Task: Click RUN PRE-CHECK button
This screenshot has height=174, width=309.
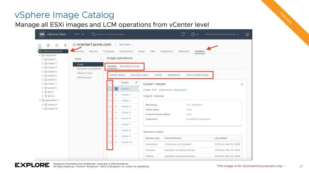Action: click(x=140, y=75)
